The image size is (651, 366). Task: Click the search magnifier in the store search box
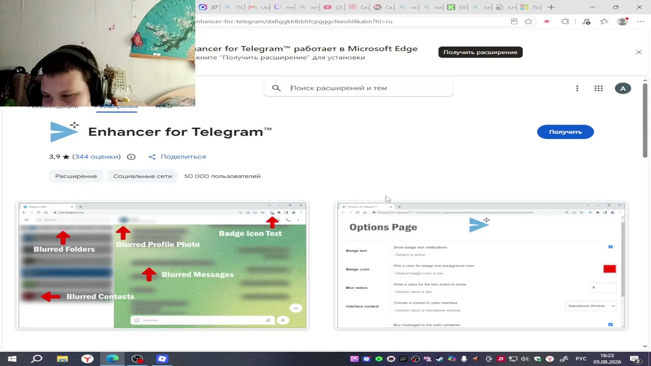coord(276,88)
